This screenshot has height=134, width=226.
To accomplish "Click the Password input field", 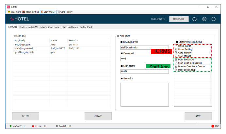I will [145, 59].
